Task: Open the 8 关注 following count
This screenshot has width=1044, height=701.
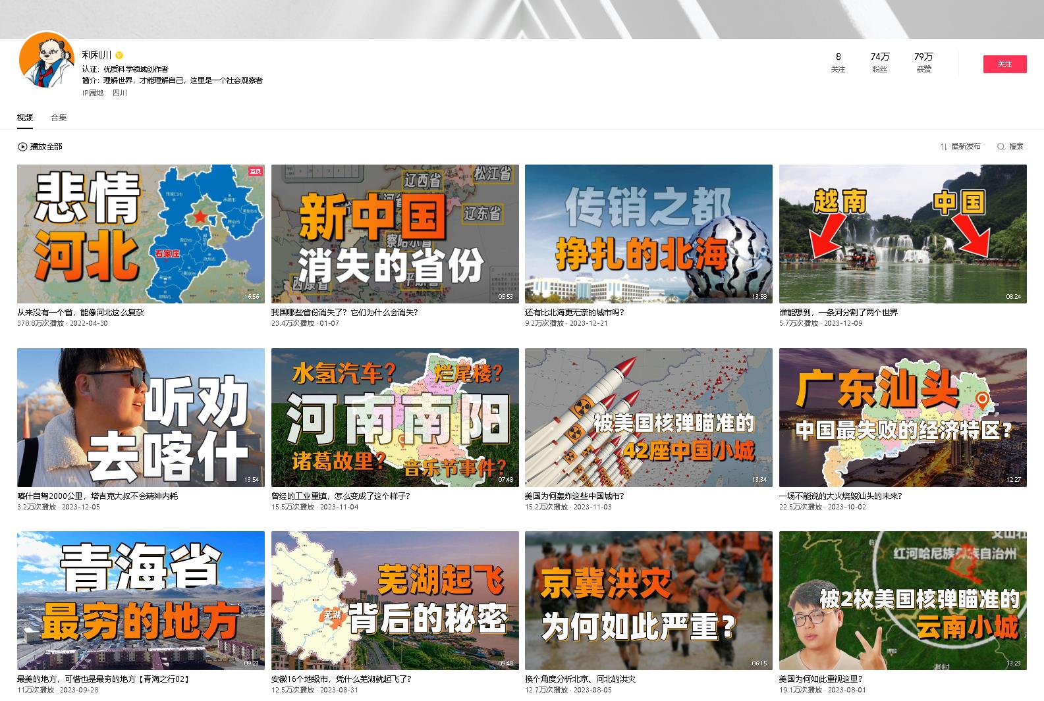Action: 838,63
